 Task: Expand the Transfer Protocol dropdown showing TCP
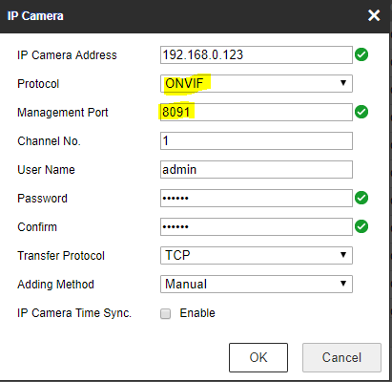click(257, 255)
